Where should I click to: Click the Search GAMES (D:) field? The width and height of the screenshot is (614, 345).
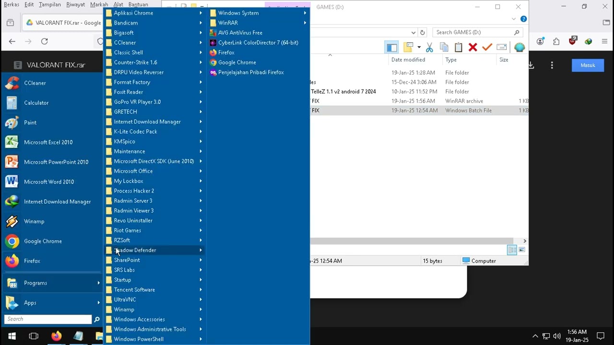point(477,33)
